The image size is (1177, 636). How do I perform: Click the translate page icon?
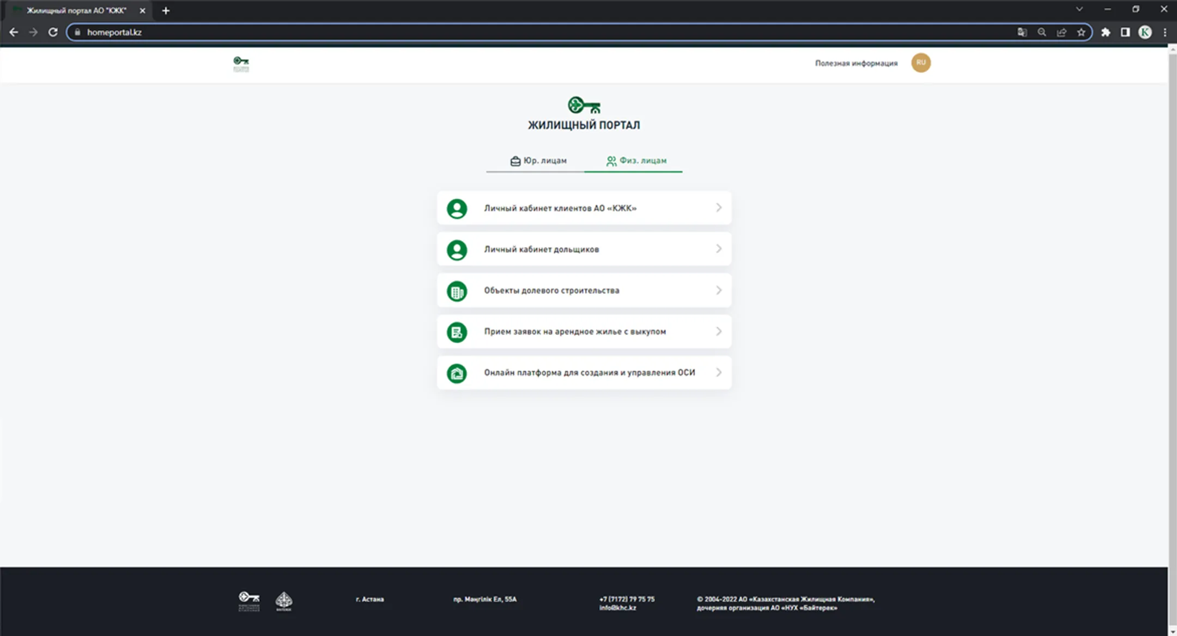tap(1022, 32)
